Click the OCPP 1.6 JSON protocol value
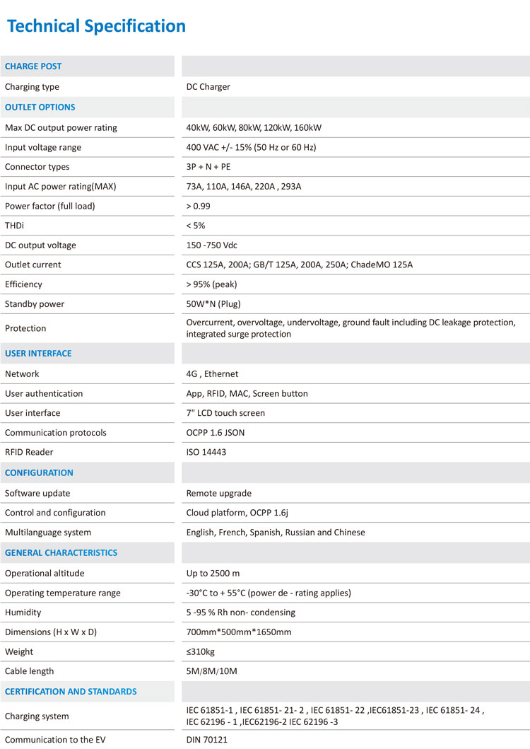 216,432
